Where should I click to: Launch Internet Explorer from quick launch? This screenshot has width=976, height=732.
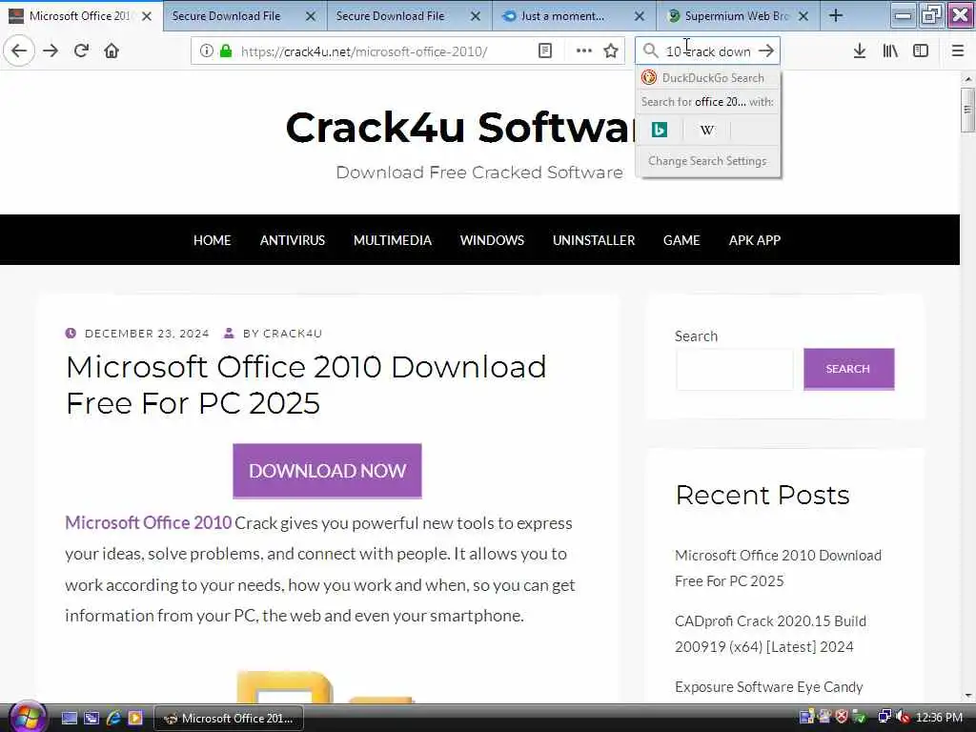(113, 718)
